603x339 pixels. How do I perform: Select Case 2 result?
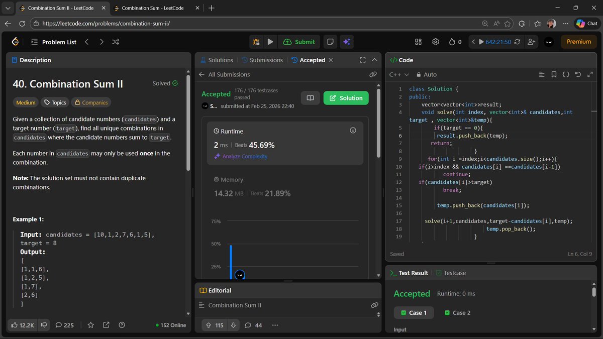point(458,312)
